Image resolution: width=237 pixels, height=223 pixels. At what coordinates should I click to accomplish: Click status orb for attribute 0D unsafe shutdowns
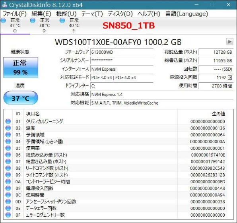point(8,202)
